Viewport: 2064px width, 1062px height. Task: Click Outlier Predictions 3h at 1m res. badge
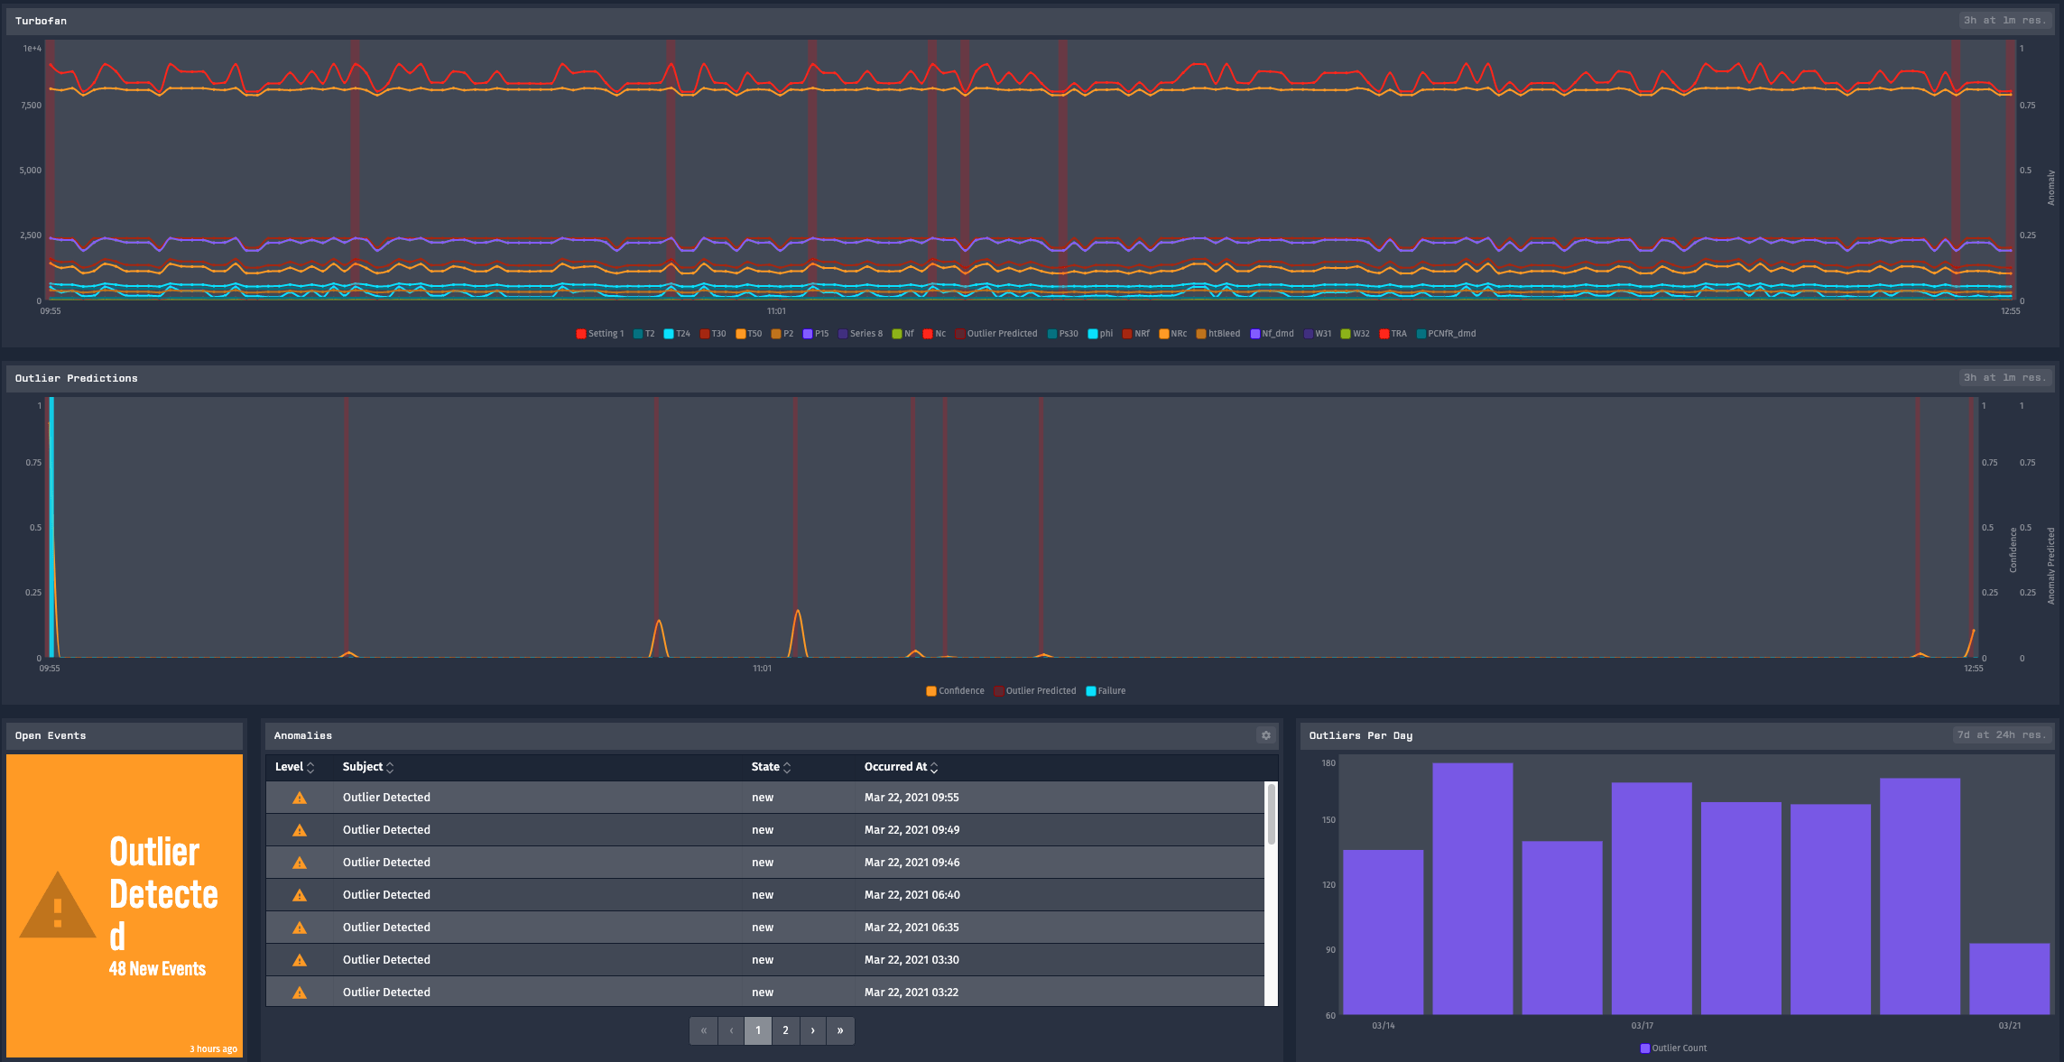[2004, 378]
